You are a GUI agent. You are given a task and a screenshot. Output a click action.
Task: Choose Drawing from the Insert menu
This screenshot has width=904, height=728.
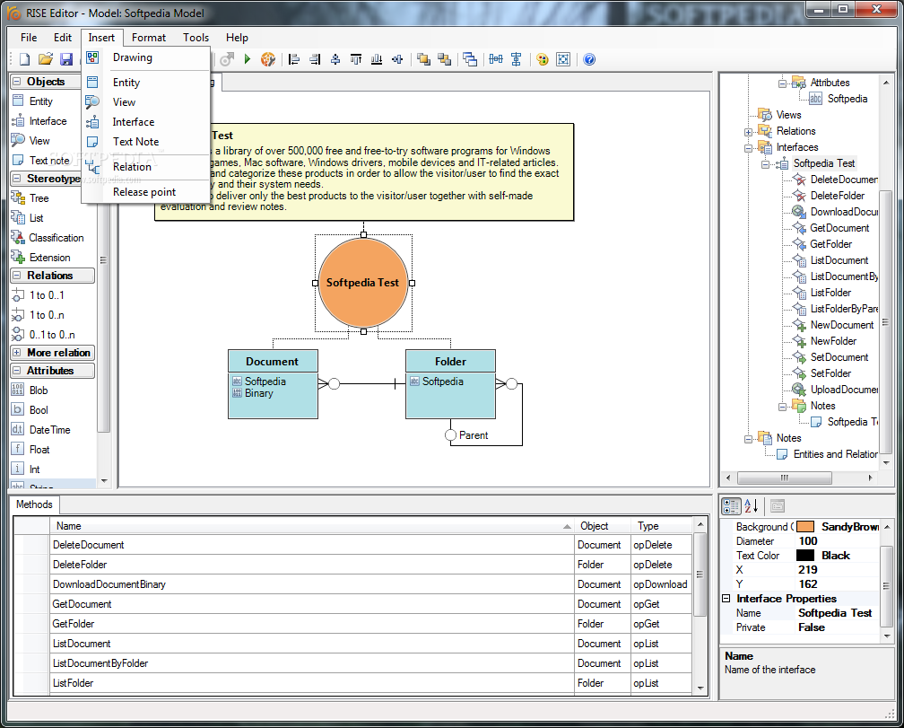click(x=146, y=57)
